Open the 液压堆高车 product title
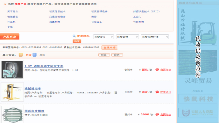Screen dimensions: 219x123 pyautogui.click(x=33, y=89)
